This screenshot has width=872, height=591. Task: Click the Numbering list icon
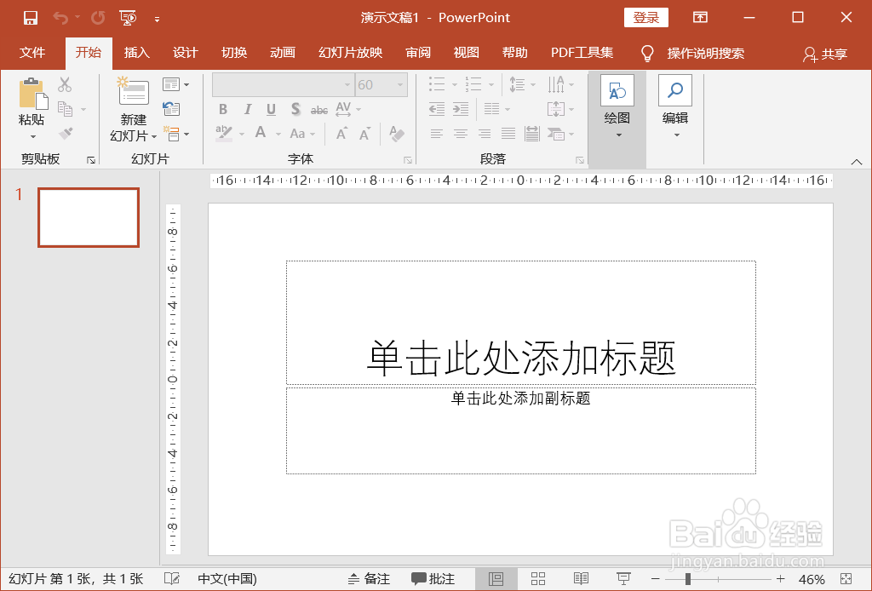click(x=473, y=84)
